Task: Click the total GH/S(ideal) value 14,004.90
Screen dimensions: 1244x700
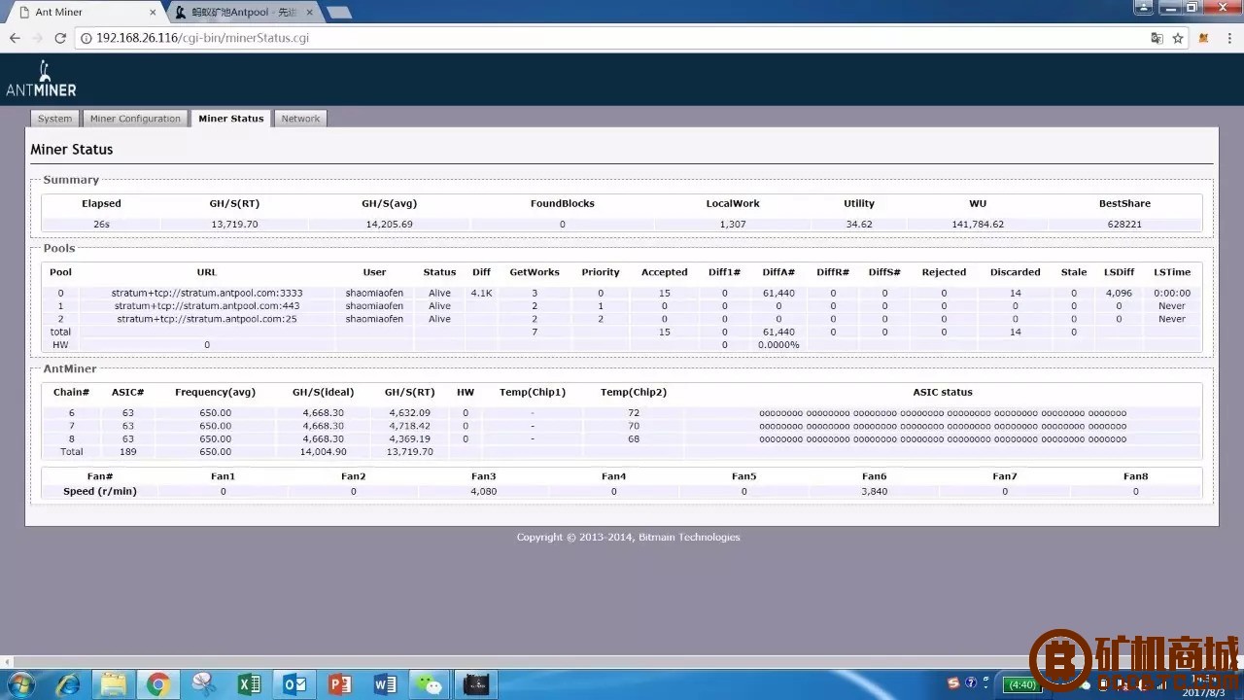Action: tap(323, 452)
